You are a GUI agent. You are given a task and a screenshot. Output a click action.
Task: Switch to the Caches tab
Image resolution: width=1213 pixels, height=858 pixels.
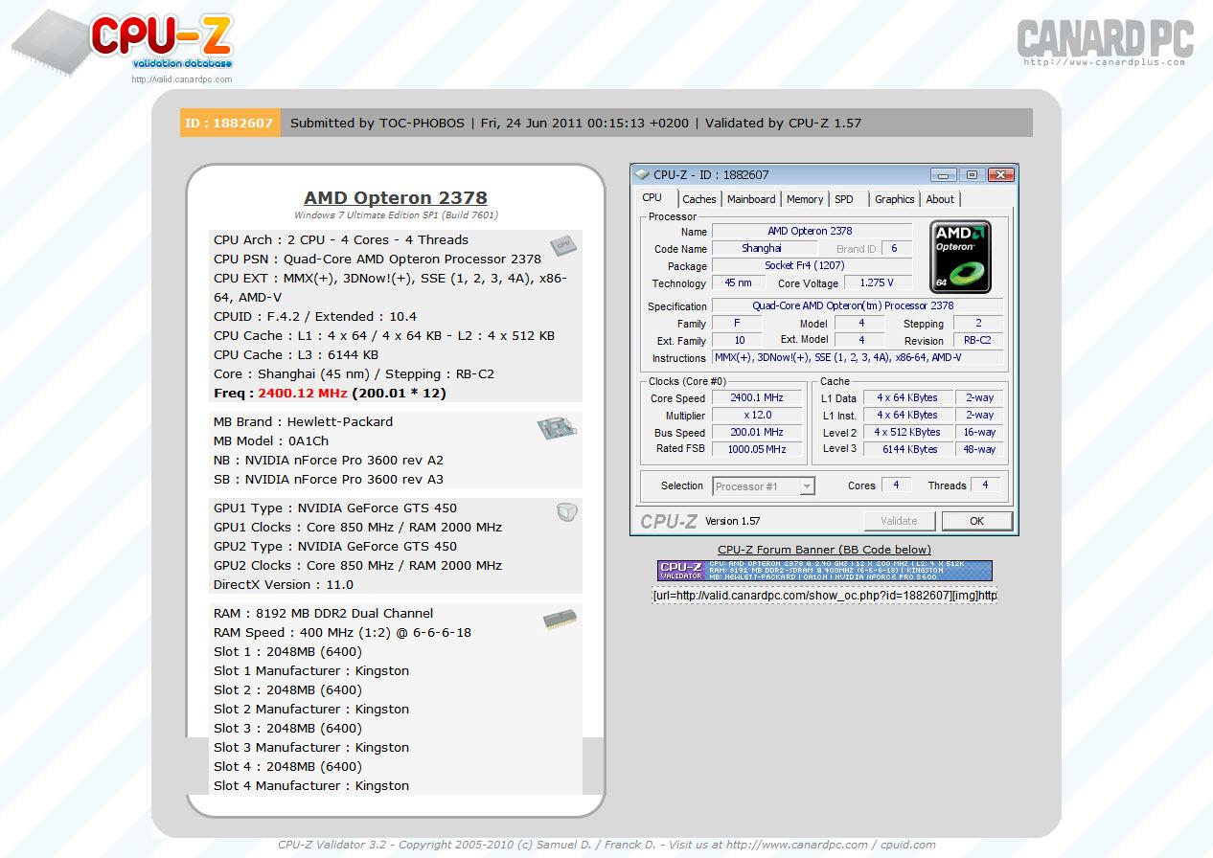(x=698, y=199)
